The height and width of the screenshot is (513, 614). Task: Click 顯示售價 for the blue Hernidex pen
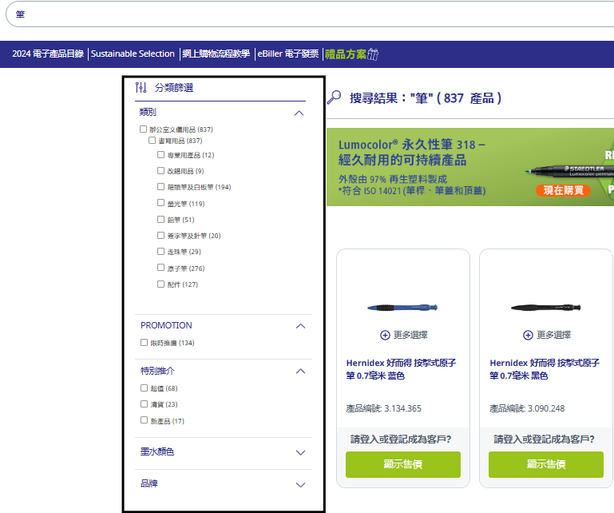[x=403, y=464]
